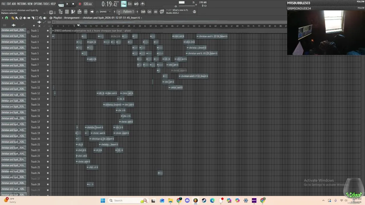Show hidden icons in system tray
Viewport: 365px width, 205px height.
pos(323,200)
